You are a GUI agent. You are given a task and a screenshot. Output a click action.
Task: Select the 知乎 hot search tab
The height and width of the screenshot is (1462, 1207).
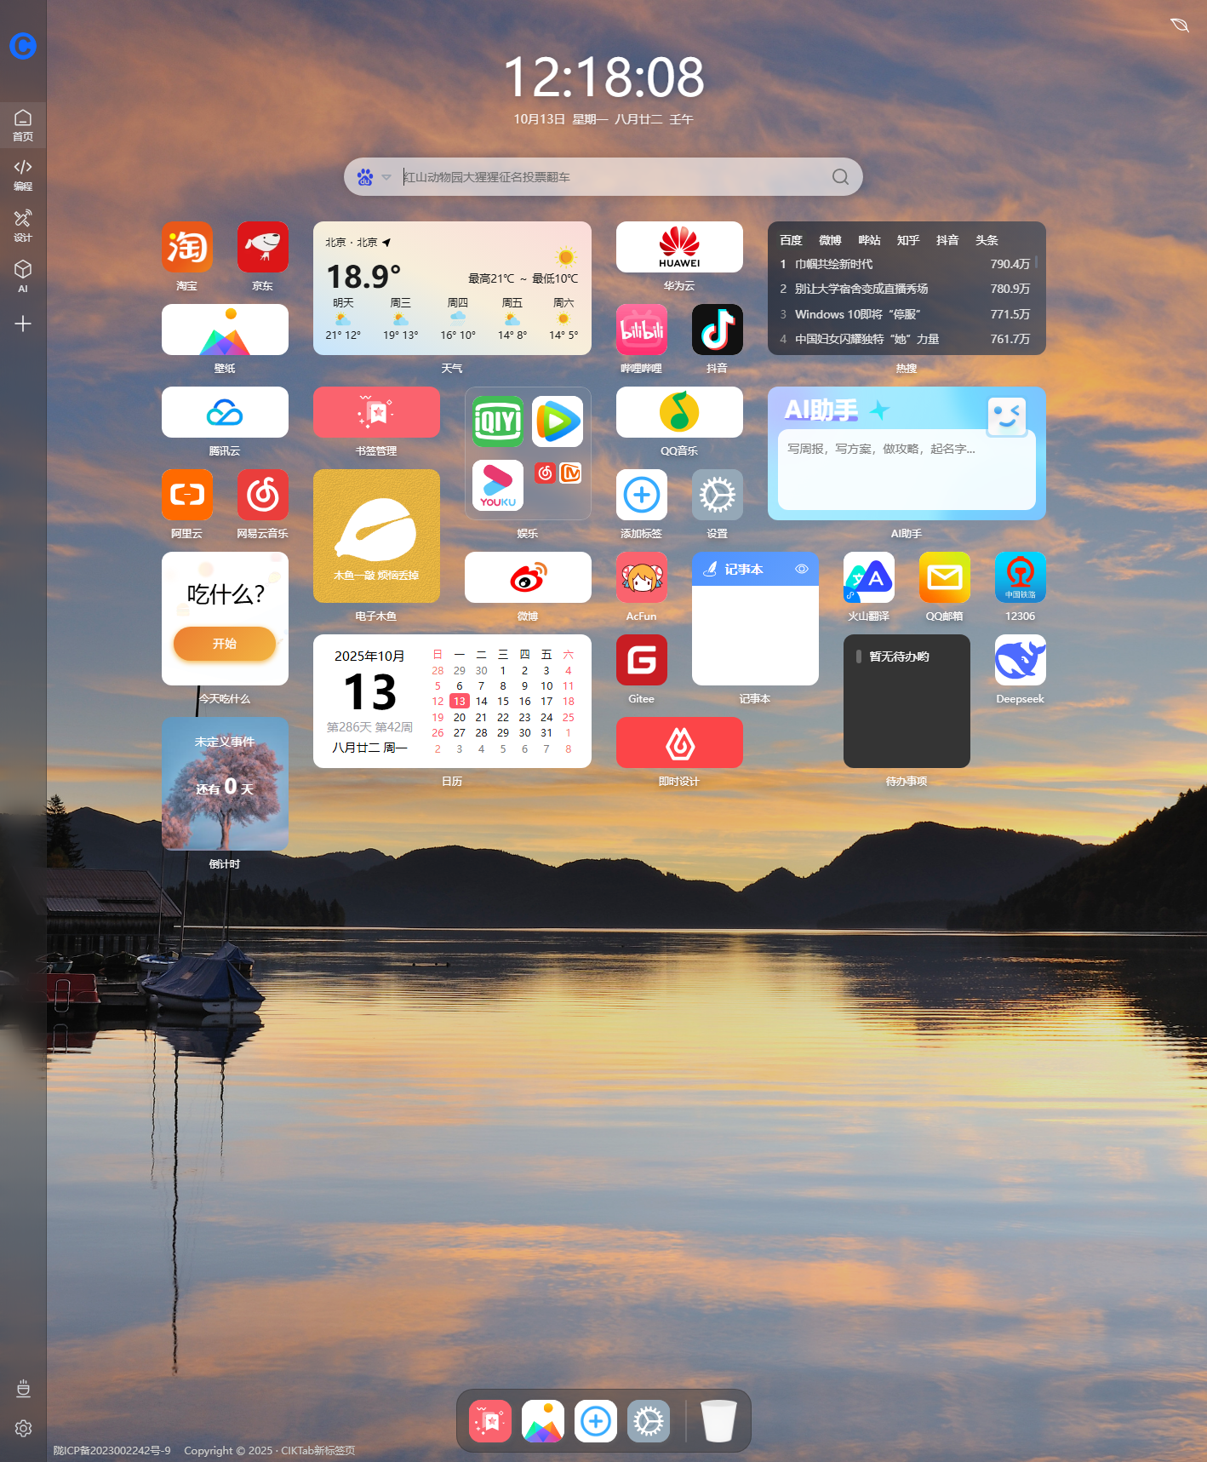(x=908, y=240)
